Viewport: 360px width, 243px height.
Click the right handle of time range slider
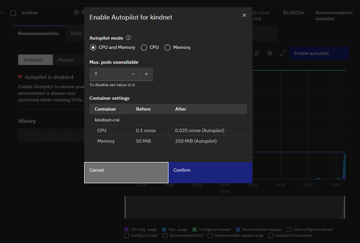coord(344,207)
